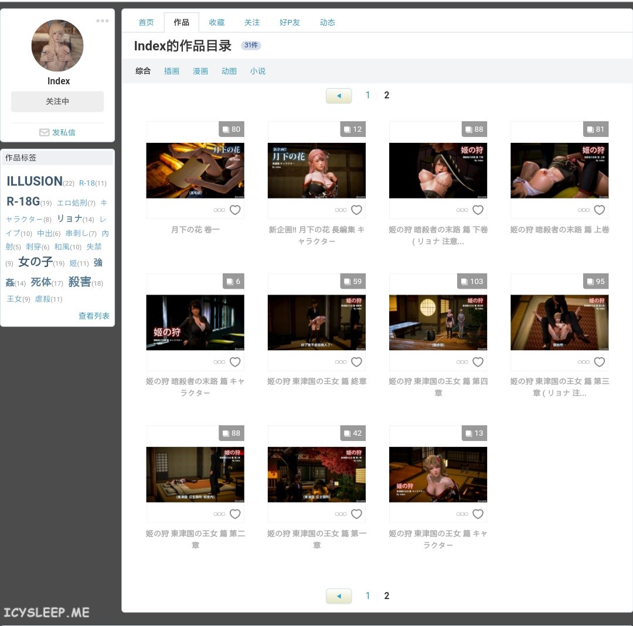The image size is (633, 626).
Task: Filter works by 小说
Action: pyautogui.click(x=257, y=71)
